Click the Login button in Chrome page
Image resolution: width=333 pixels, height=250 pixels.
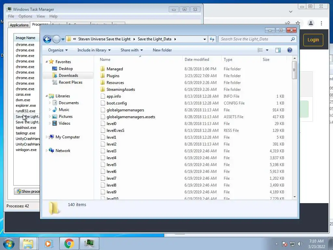point(313,40)
